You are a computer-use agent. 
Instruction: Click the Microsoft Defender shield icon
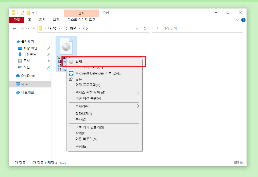pyautogui.click(x=71, y=73)
